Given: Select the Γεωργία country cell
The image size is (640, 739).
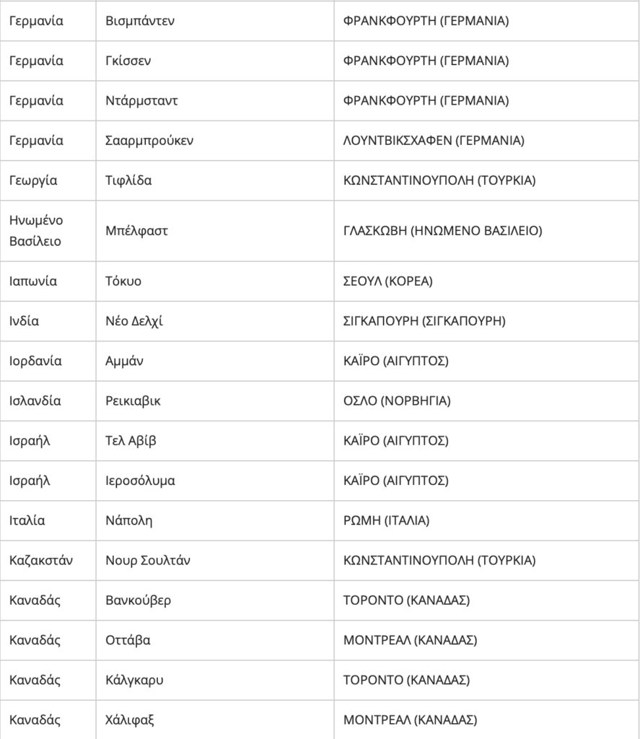Looking at the screenshot, I should point(48,180).
